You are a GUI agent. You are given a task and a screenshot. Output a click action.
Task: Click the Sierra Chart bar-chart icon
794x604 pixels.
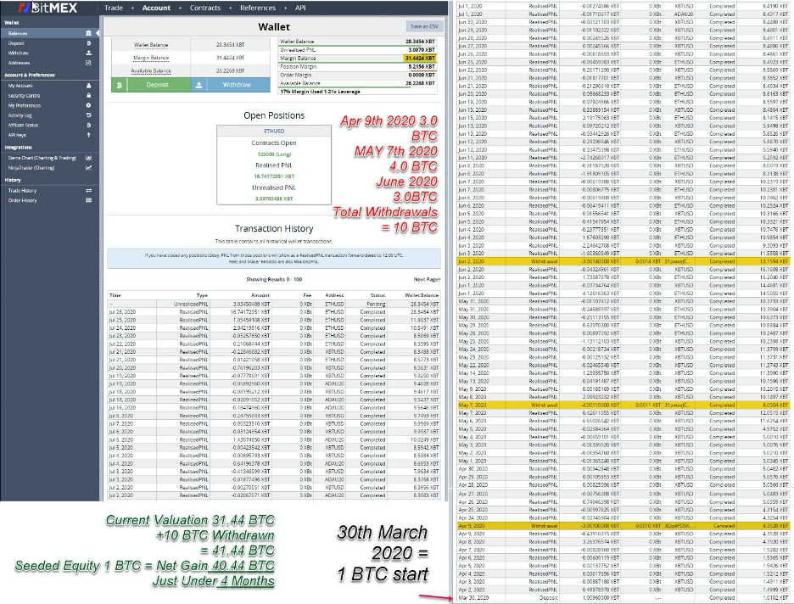tap(88, 158)
